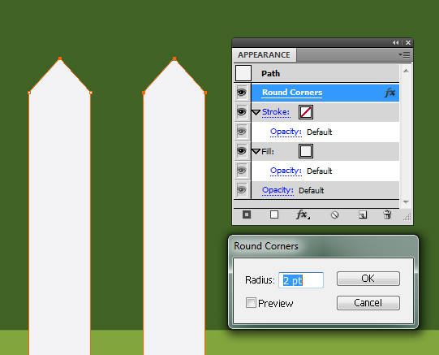Click Opacity link under Fill
Screen dimensions: 439x355
point(286,171)
